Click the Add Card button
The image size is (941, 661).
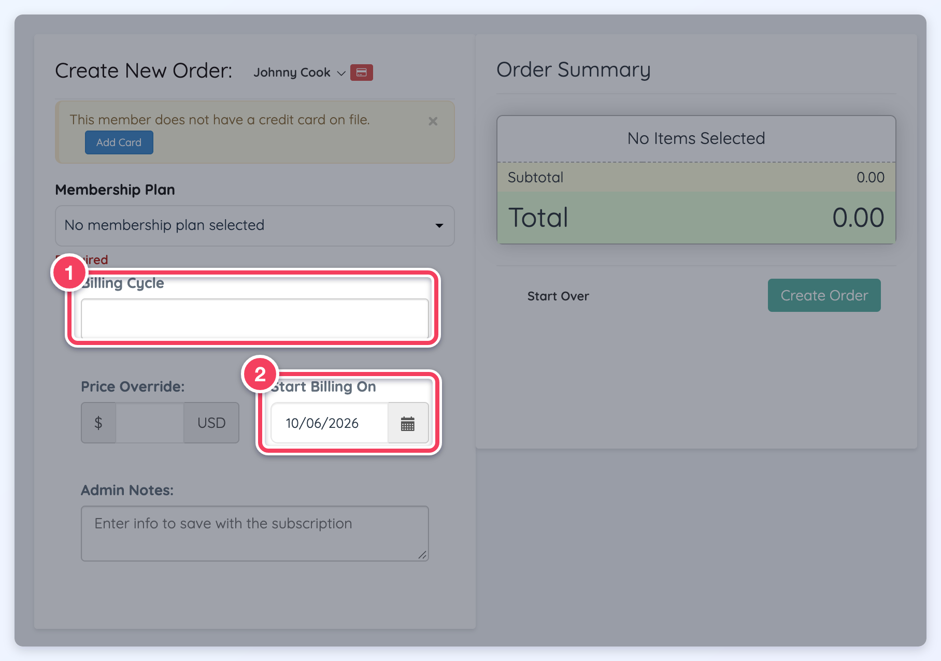[119, 142]
